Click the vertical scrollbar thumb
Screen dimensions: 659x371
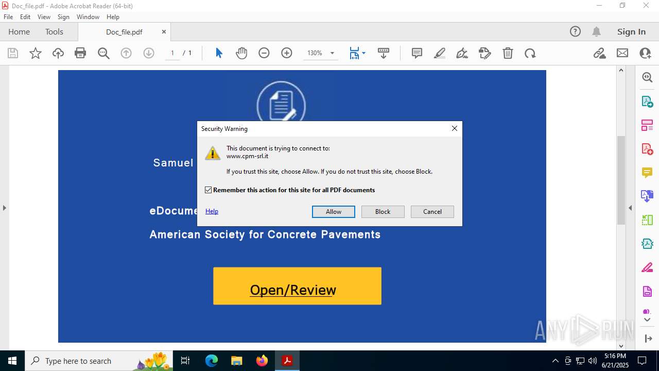click(621, 180)
